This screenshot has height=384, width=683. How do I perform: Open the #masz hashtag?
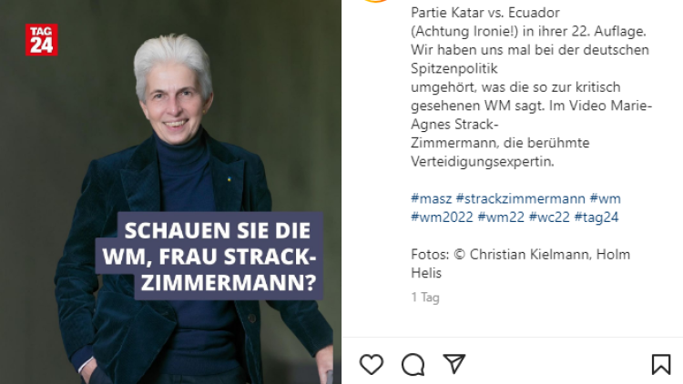pyautogui.click(x=432, y=198)
